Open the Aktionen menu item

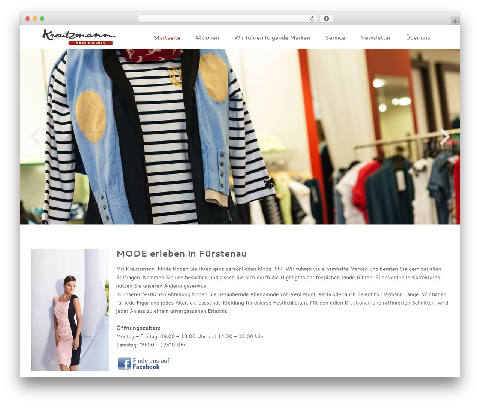[207, 37]
